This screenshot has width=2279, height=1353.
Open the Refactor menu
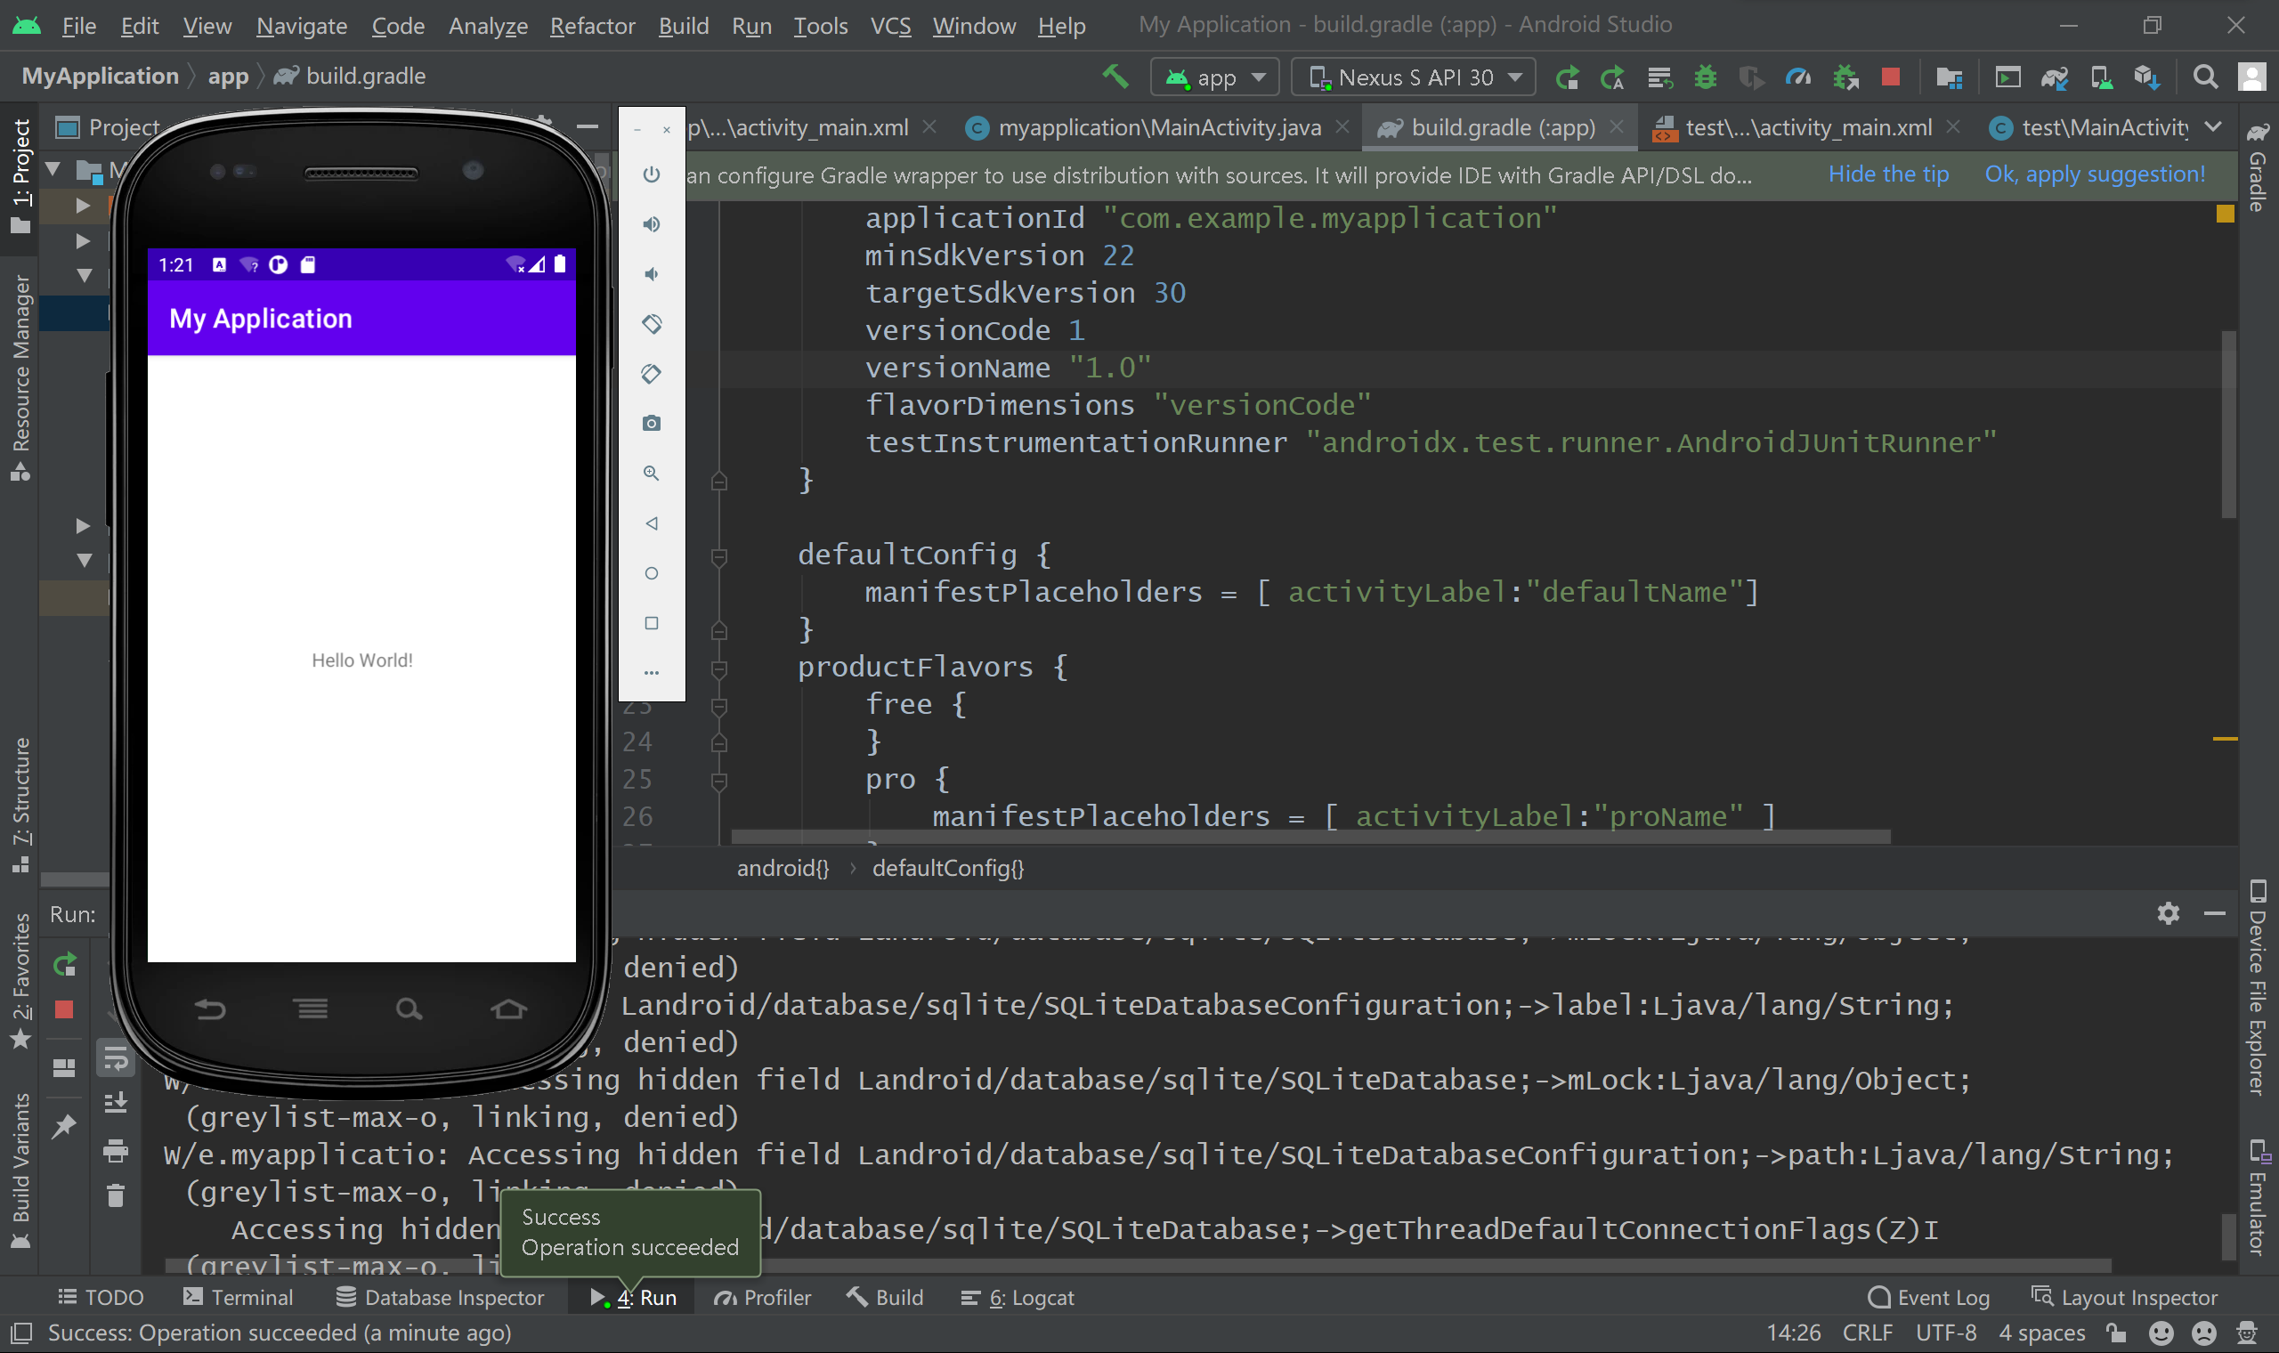point(593,26)
